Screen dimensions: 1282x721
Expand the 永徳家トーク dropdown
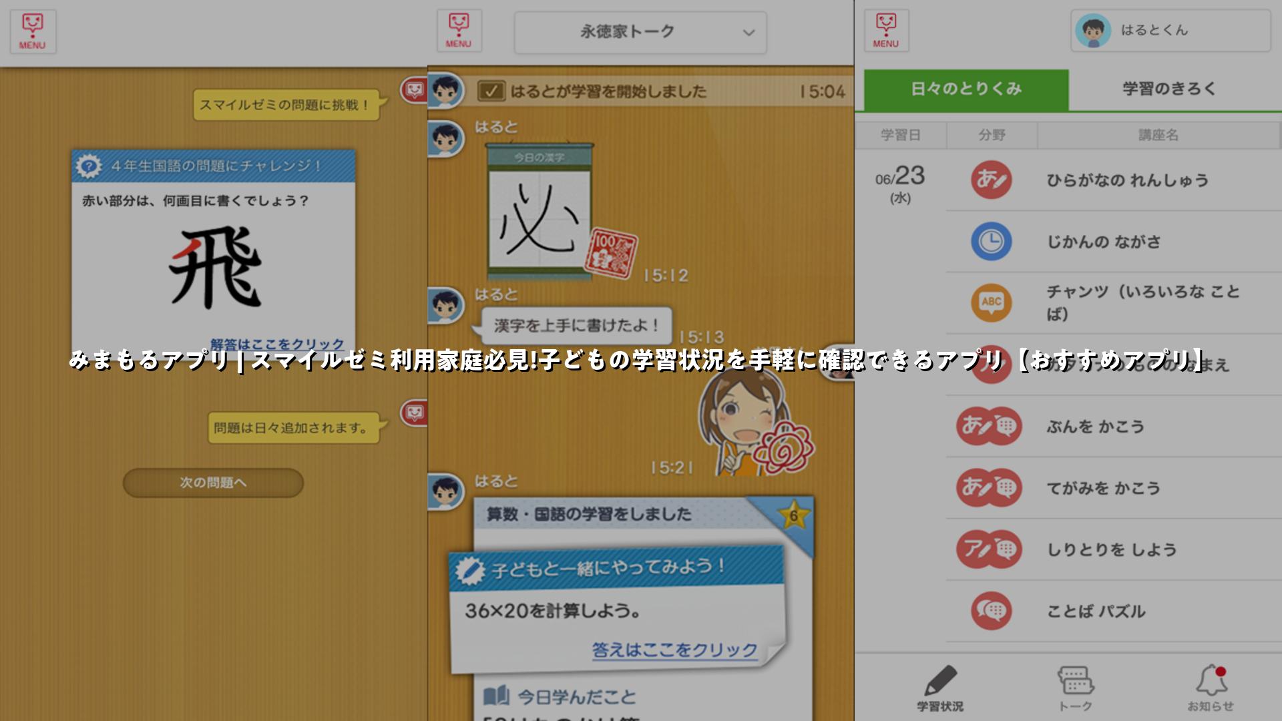640,32
